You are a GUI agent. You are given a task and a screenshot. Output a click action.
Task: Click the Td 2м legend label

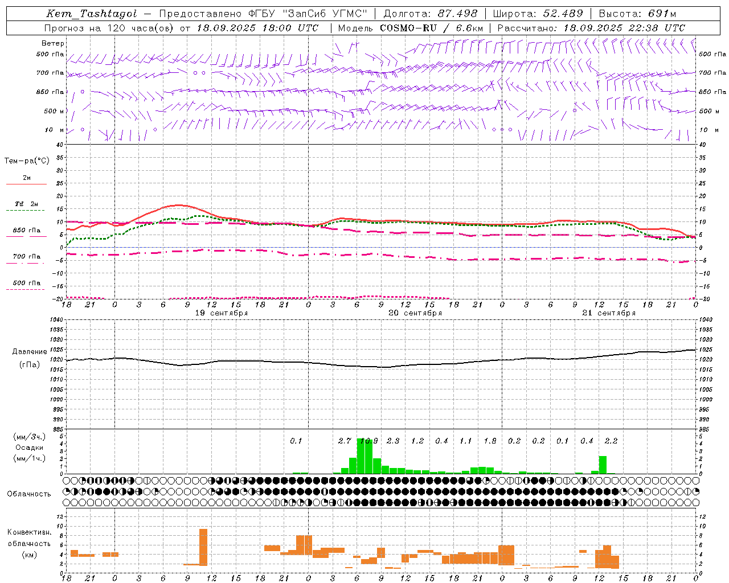(x=27, y=204)
